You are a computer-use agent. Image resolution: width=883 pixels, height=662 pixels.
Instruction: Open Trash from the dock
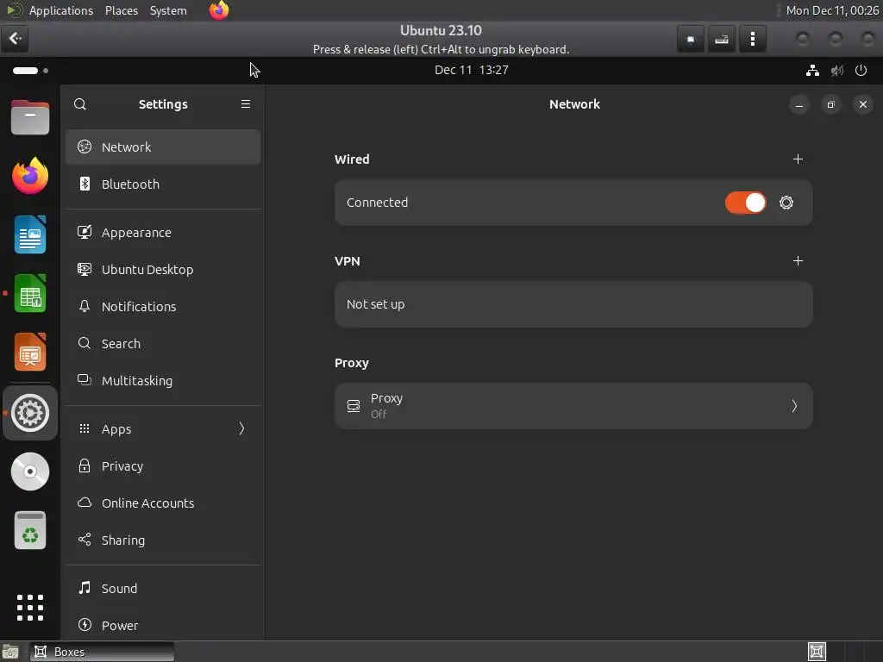pos(30,530)
